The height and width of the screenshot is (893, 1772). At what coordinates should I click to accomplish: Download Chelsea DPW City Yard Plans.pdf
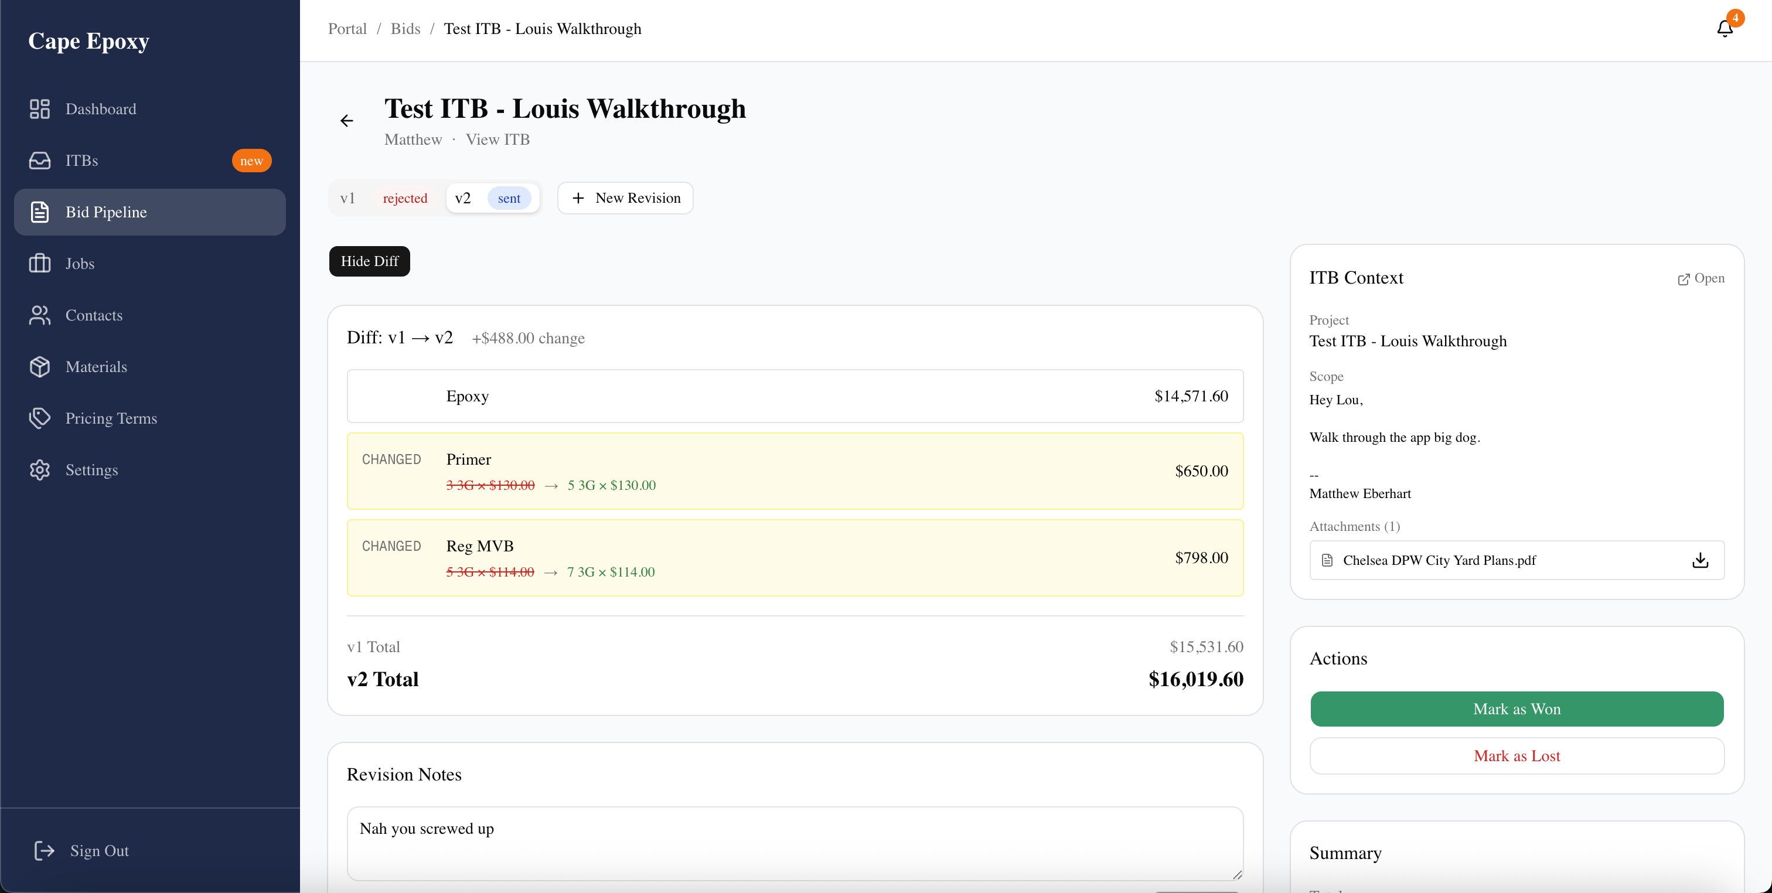click(1701, 560)
